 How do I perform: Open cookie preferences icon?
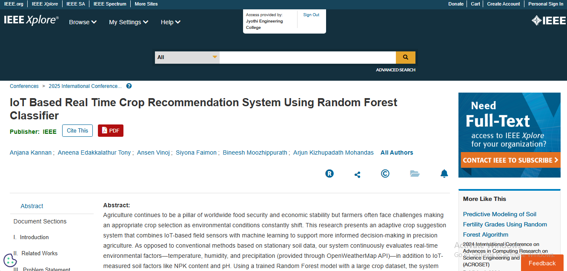click(x=10, y=260)
